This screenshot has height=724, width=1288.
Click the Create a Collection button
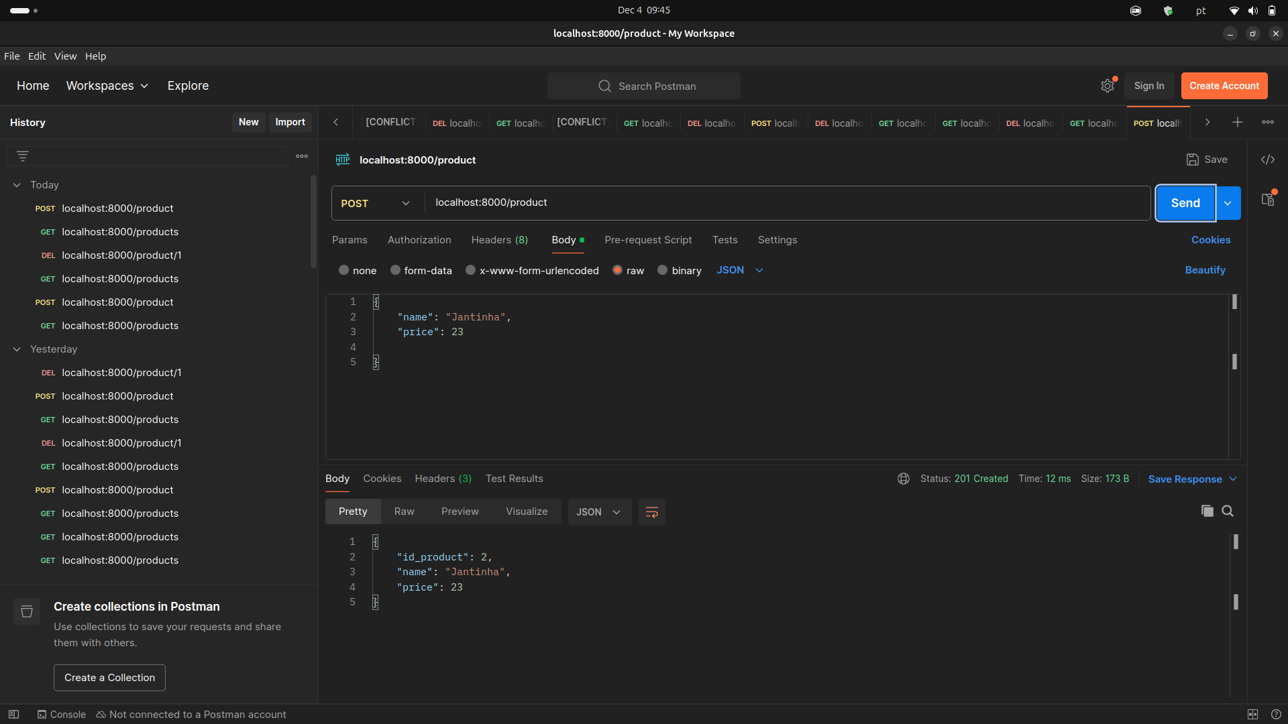(109, 678)
